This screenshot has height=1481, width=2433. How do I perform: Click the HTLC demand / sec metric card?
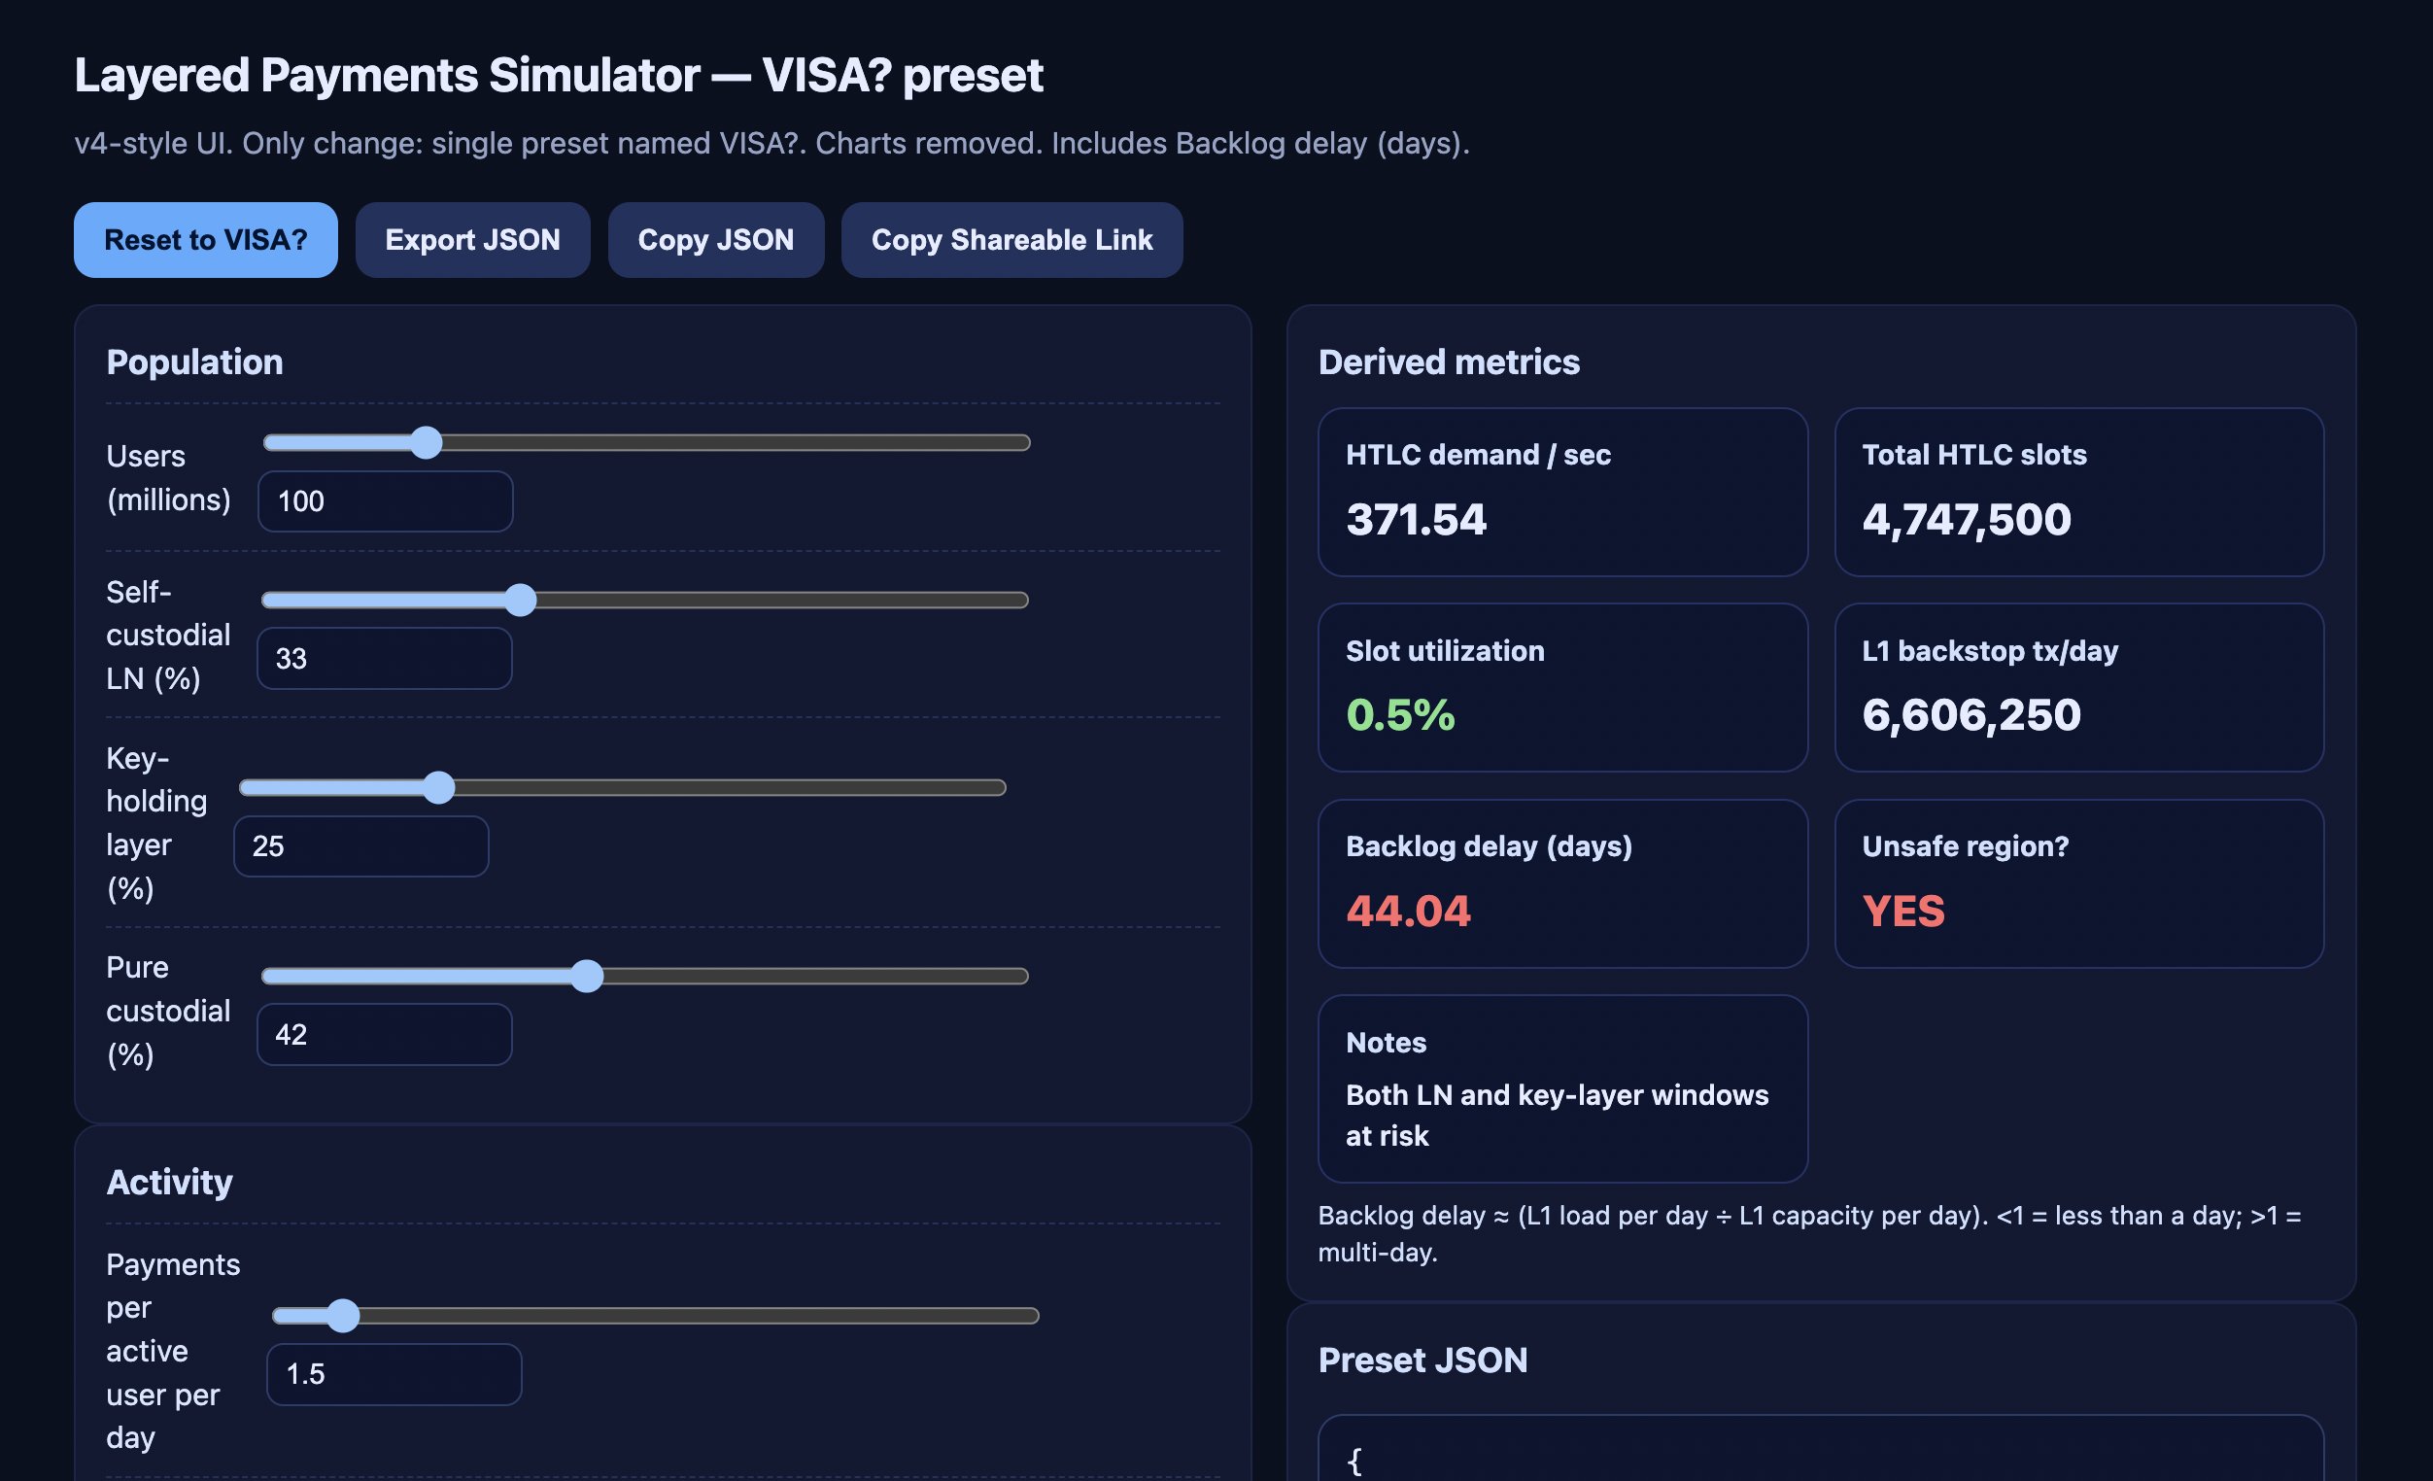coord(1562,492)
